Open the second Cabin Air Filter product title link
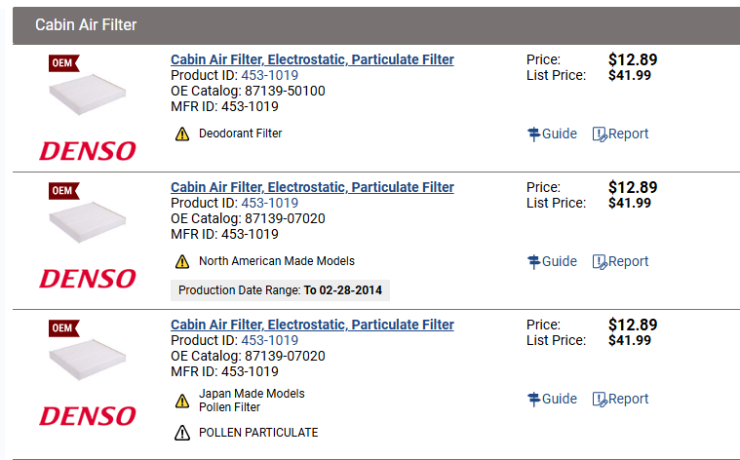The width and height of the screenshot is (740, 460). (312, 187)
